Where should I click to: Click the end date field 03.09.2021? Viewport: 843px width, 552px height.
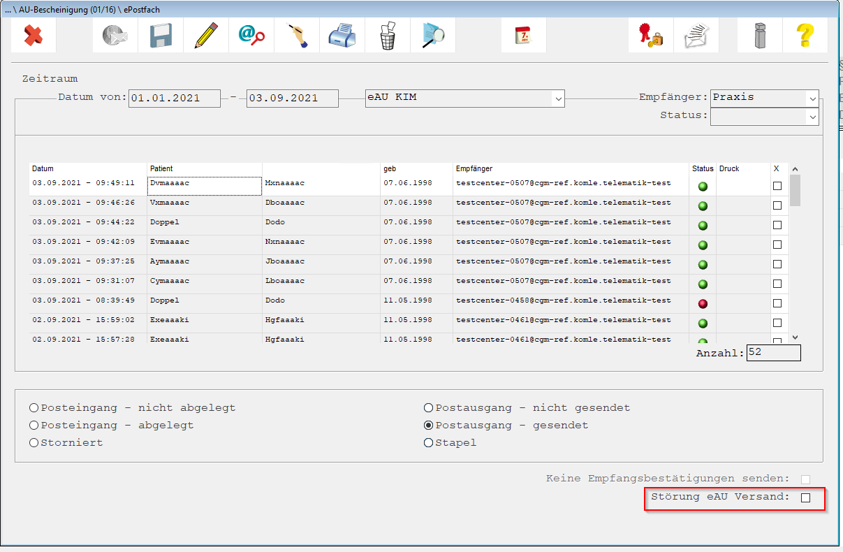(x=293, y=99)
